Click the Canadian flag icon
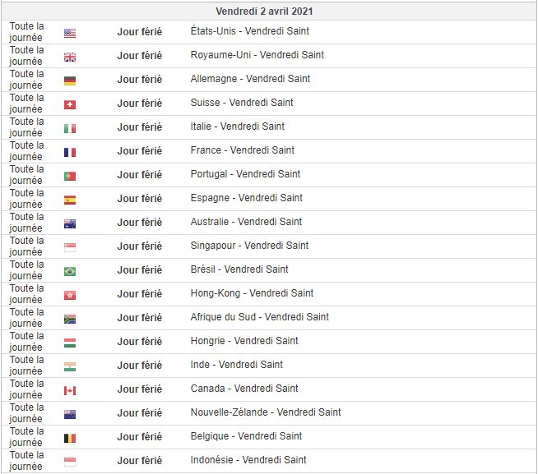The height and width of the screenshot is (474, 538). click(70, 390)
